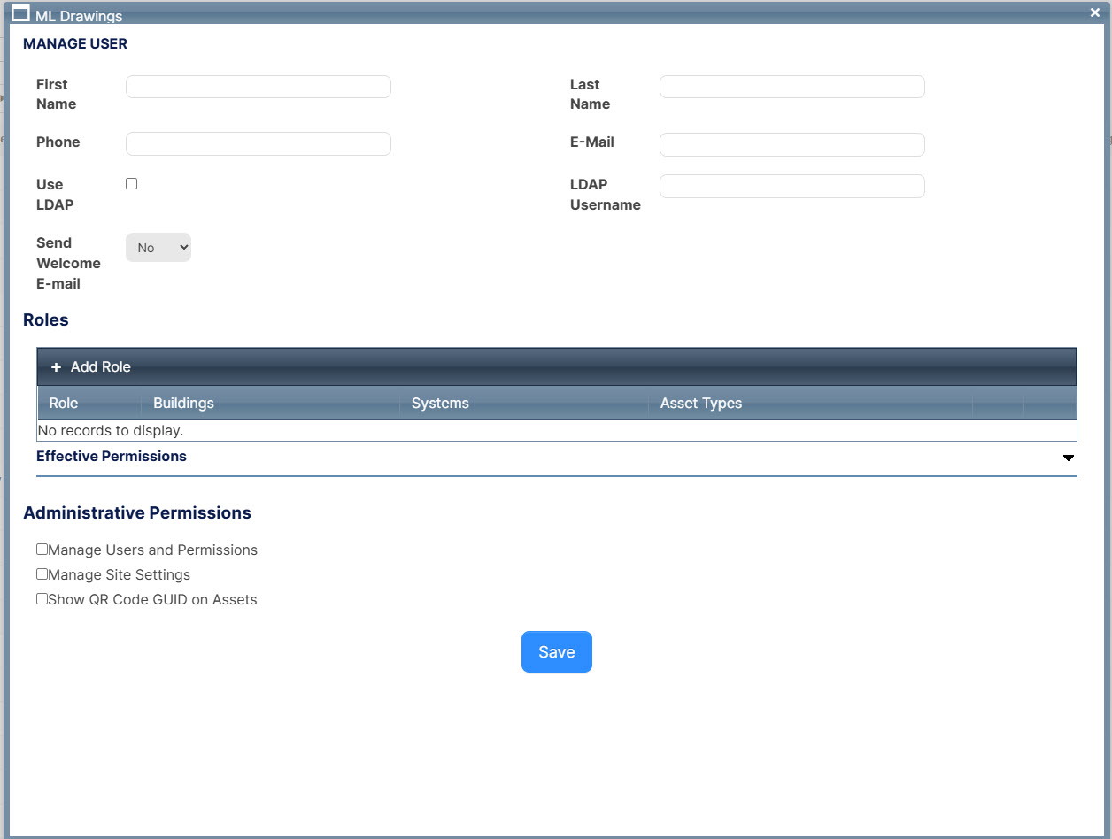This screenshot has height=839, width=1112.
Task: Click the 'No records to display.' row
Action: click(x=557, y=431)
